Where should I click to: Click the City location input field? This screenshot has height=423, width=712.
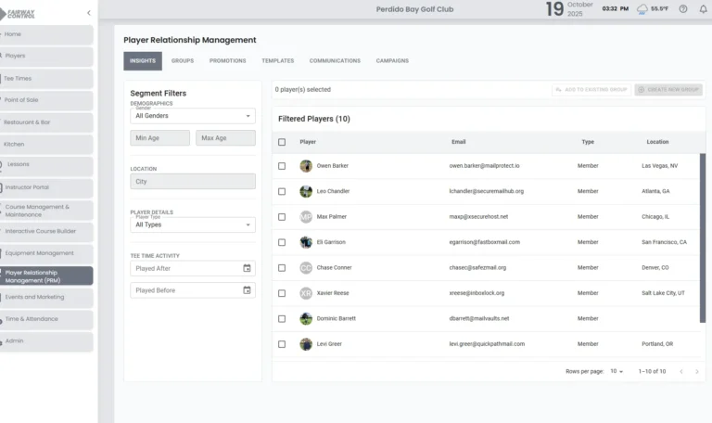pos(193,182)
